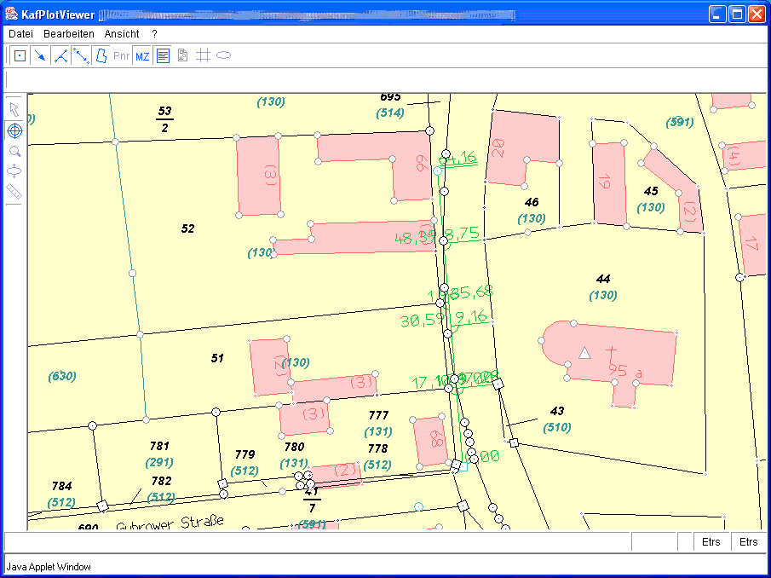Click the parcel polygon outline icon
The height and width of the screenshot is (578, 771).
tap(101, 56)
